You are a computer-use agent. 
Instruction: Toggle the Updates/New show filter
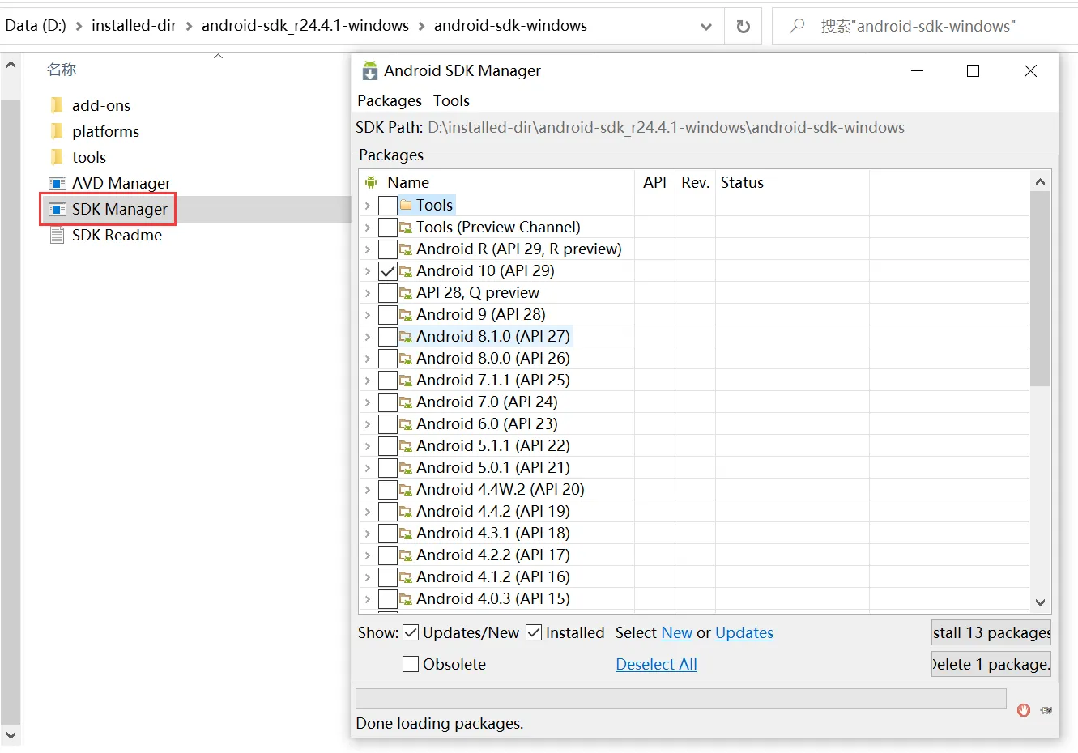click(411, 632)
